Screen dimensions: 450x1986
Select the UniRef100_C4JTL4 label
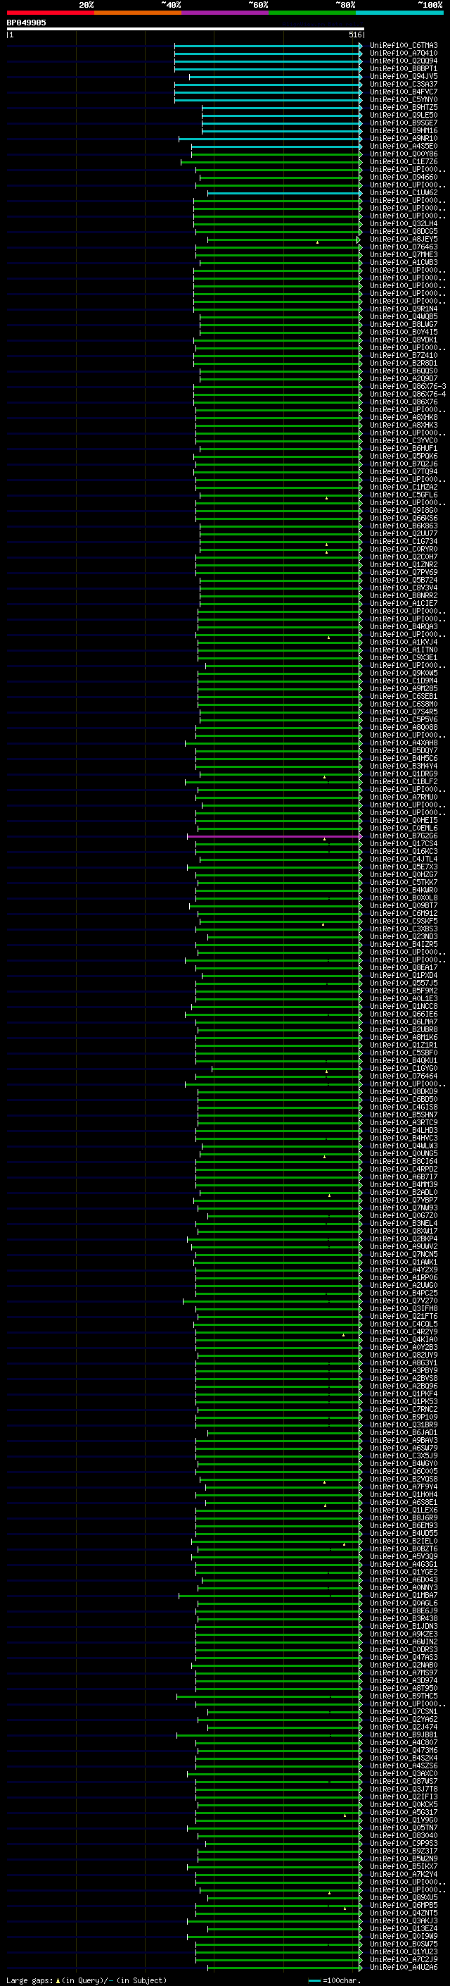(404, 859)
